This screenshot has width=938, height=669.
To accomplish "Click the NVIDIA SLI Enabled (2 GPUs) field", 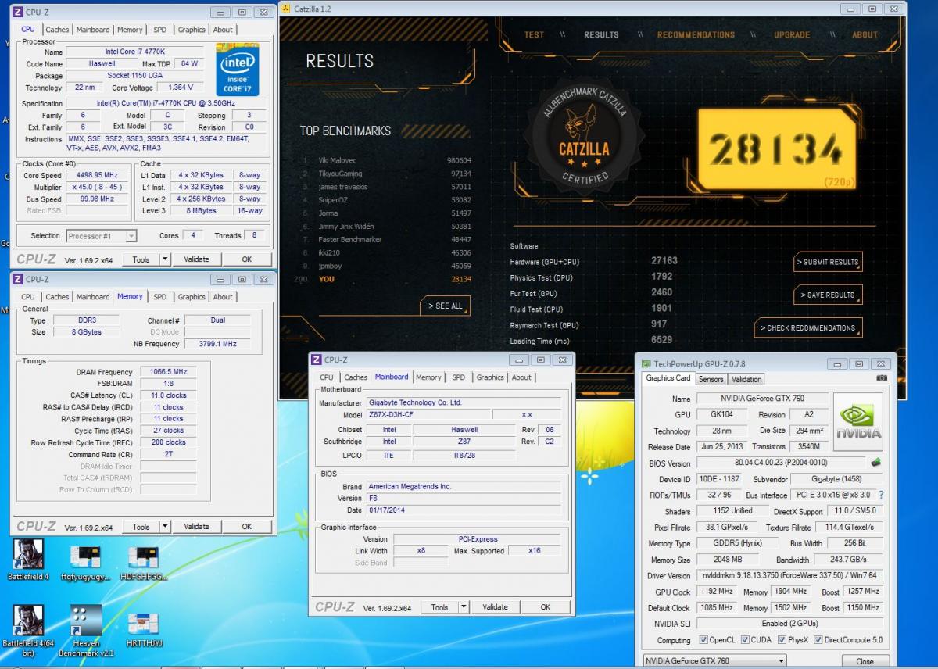I will tap(789, 624).
